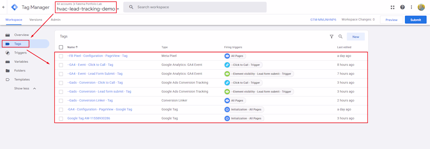430x149 pixels.
Task: Click the Triggers sidebar icon
Action: 8,53
